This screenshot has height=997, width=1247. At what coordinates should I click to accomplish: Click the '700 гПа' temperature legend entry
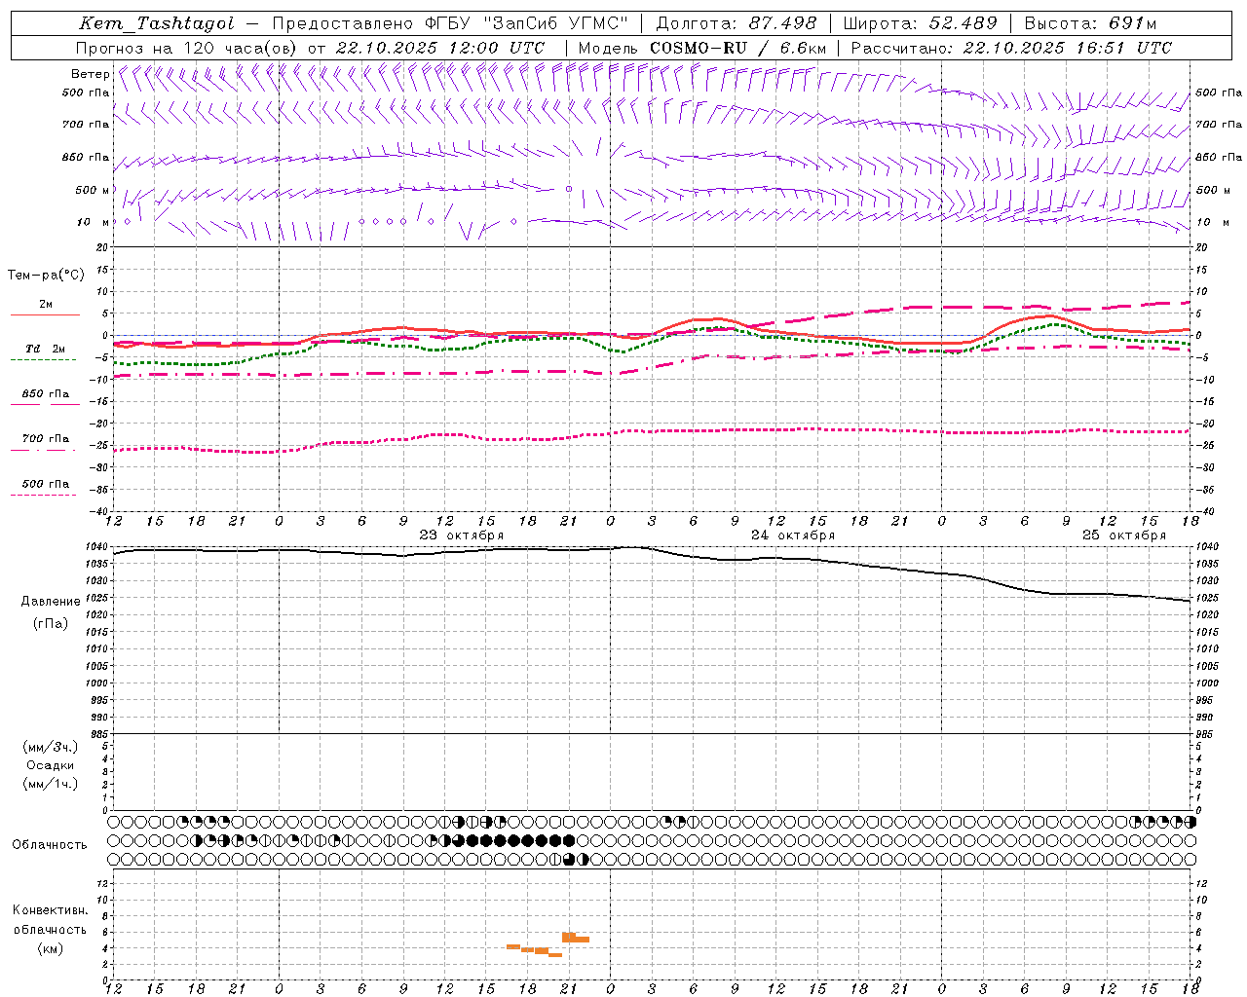pyautogui.click(x=46, y=439)
